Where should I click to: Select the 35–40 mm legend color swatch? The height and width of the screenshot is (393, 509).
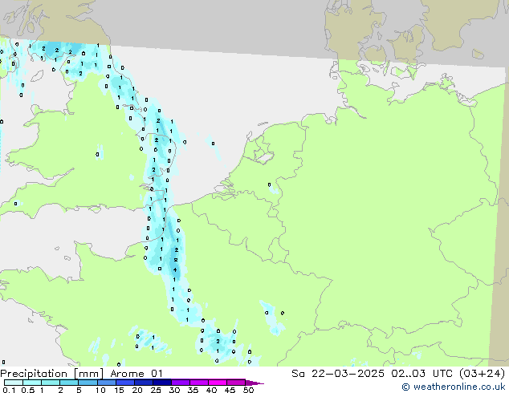point(198,383)
